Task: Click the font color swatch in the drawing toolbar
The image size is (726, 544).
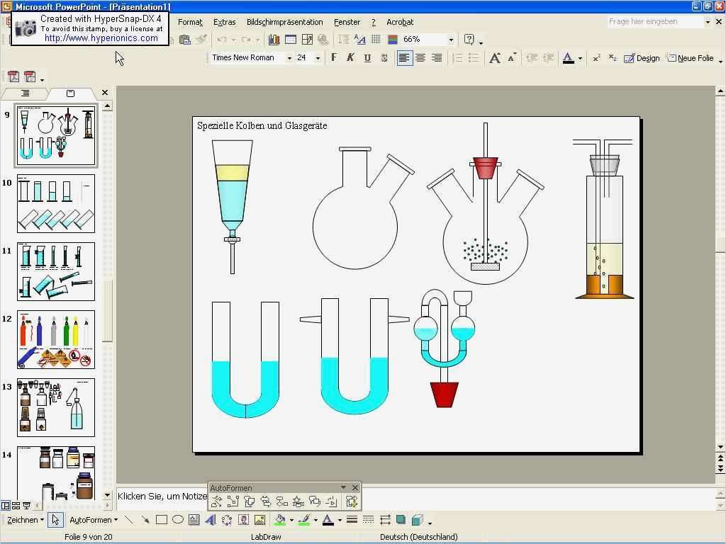Action: pyautogui.click(x=328, y=520)
